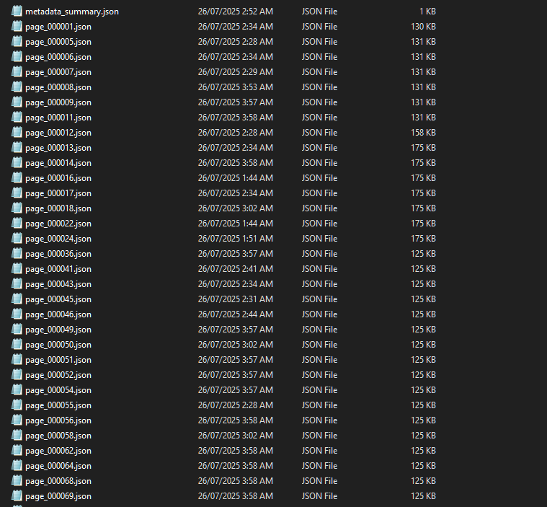Screen dimensions: 547x507
Task: Click the file icon beside page_000045.json
Action: point(17,299)
